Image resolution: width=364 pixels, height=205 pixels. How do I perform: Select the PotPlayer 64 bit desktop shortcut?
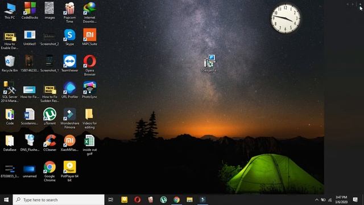click(x=69, y=171)
